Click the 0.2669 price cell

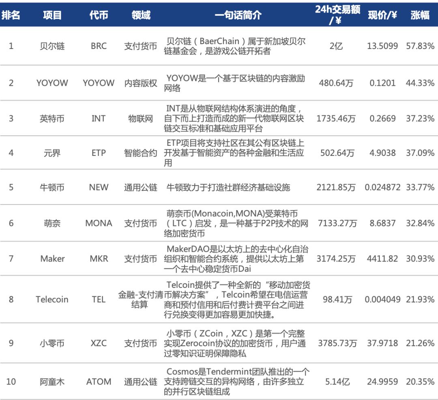pyautogui.click(x=382, y=119)
